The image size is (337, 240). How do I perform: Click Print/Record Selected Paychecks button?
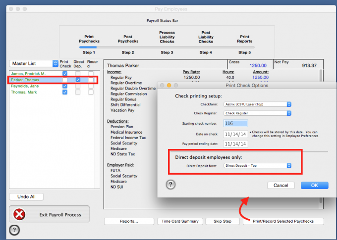tap(283, 221)
